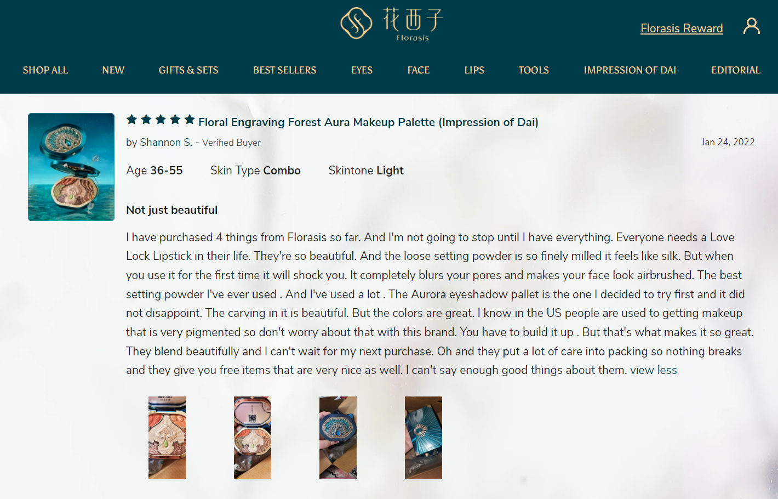
Task: View first review photo of open palette
Action: point(167,438)
